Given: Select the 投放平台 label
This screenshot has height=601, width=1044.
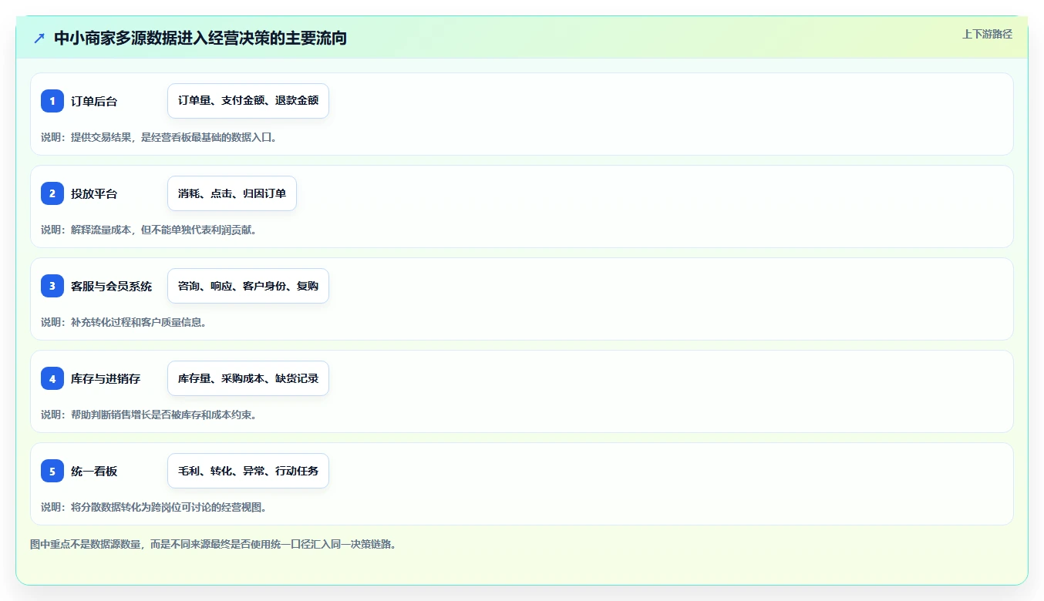Looking at the screenshot, I should click(x=94, y=193).
